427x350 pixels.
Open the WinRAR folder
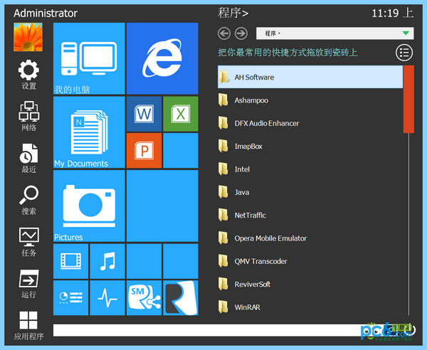coord(310,307)
